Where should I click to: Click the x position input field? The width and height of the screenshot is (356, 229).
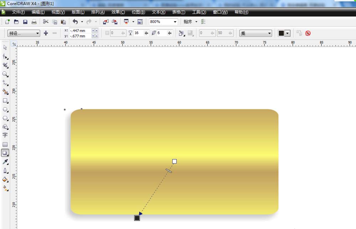[80, 31]
